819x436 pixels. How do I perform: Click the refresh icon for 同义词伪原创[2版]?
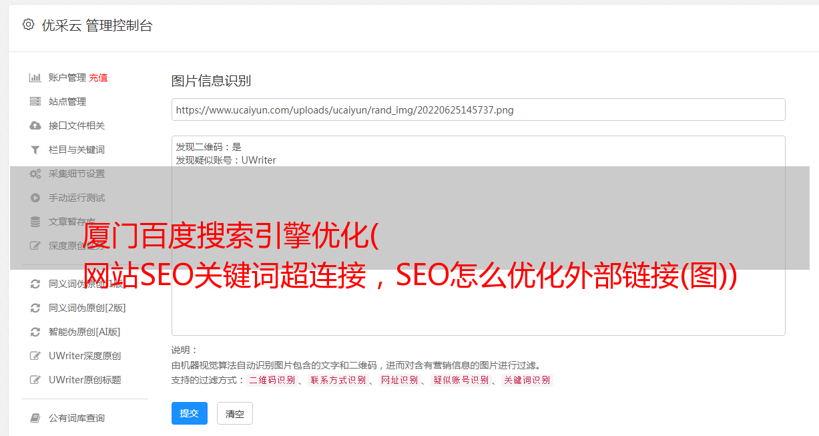coord(35,308)
